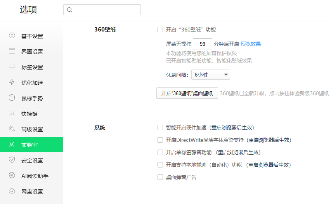Tick the 桌面弹窗广告 checkbox

160,177
